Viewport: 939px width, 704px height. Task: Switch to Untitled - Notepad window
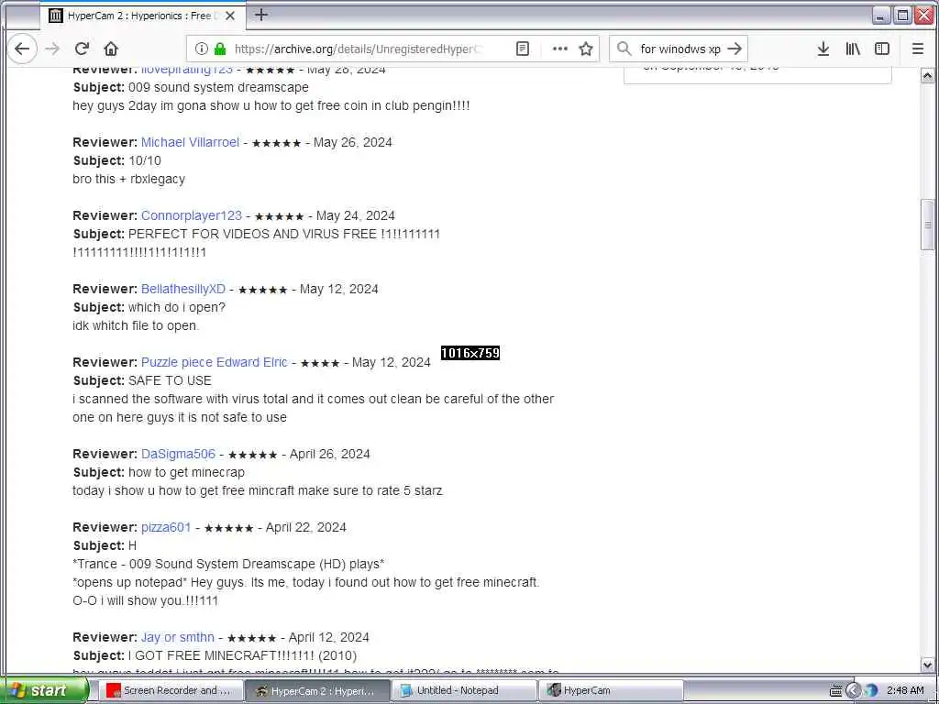(464, 691)
